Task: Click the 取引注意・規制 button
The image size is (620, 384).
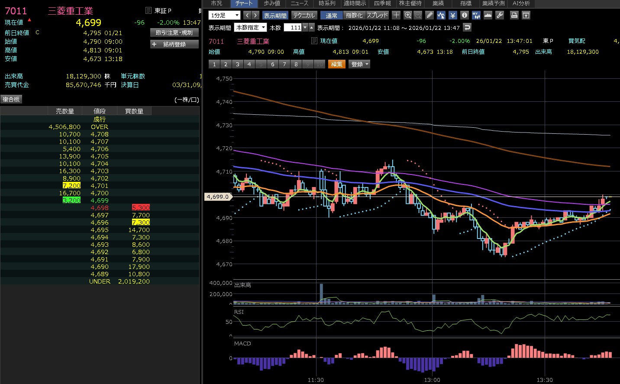Action: (x=174, y=32)
